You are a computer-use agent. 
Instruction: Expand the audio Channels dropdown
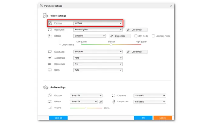[x=150, y=95]
